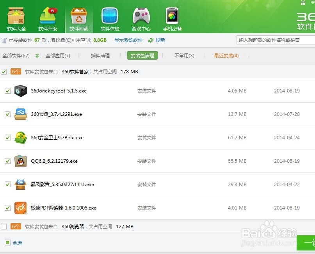Select 360安全卫士9.7Beta.exe file name
The image size is (315, 254).
(57, 138)
